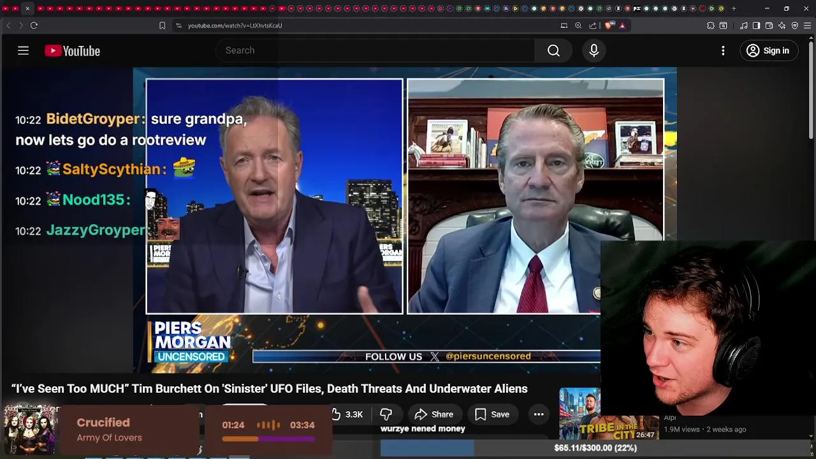Image resolution: width=816 pixels, height=459 pixels.
Task: Open the YouTube guide hamburger menu
Action: [23, 50]
